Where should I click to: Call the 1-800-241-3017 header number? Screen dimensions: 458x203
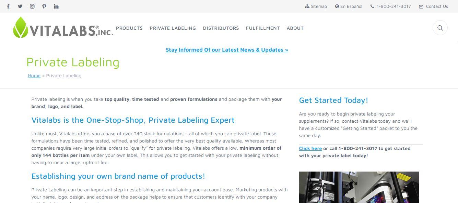[x=391, y=6]
